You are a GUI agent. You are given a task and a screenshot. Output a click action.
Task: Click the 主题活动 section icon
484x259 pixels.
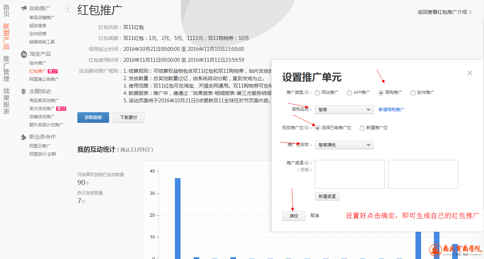coord(24,91)
